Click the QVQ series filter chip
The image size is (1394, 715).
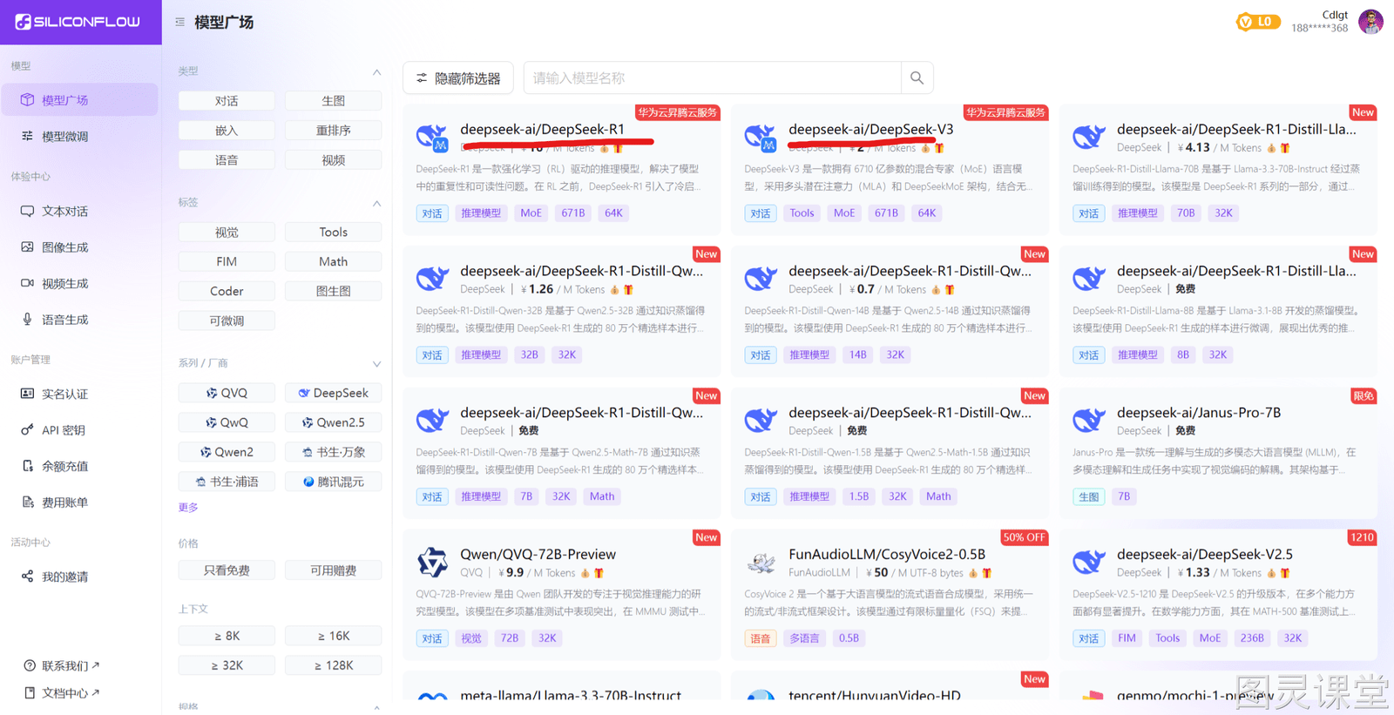click(x=227, y=394)
